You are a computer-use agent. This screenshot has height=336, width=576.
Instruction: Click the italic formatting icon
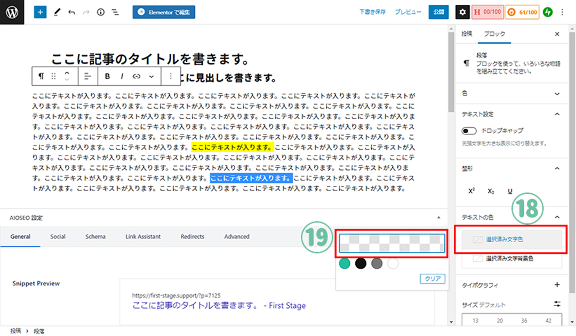pos(122,76)
